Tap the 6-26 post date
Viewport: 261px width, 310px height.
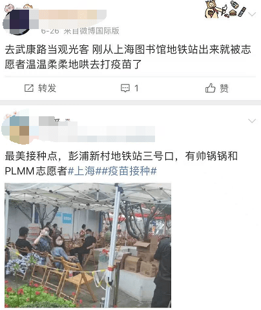pyautogui.click(x=50, y=31)
